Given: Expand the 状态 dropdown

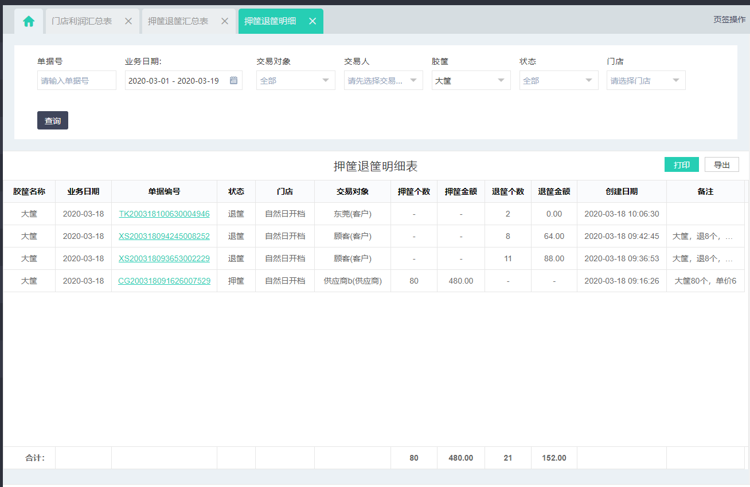Looking at the screenshot, I should coord(559,81).
